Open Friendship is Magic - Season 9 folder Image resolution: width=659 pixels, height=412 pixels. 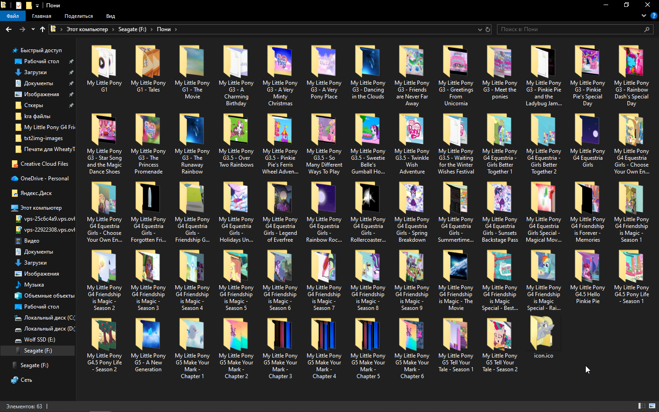412,280
